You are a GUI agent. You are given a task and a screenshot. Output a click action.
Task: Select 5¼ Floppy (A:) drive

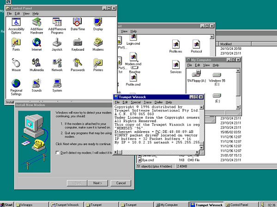tap(197, 76)
